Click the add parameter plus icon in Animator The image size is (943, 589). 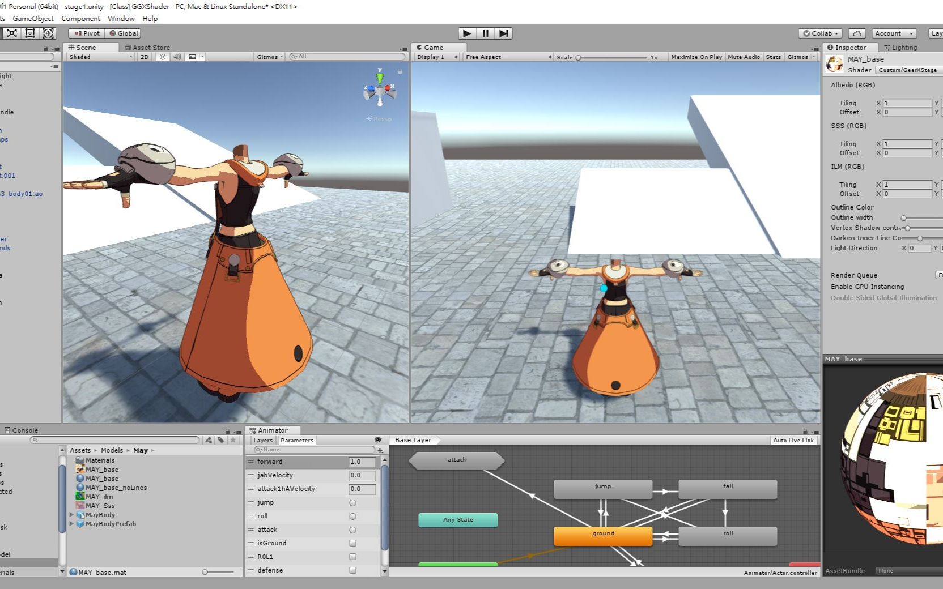point(380,450)
